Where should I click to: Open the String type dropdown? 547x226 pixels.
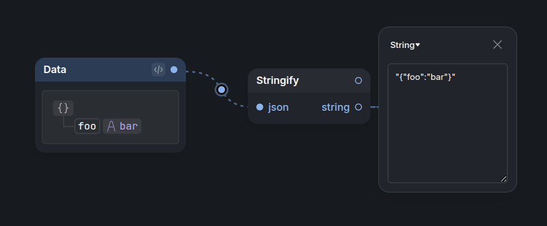click(405, 45)
